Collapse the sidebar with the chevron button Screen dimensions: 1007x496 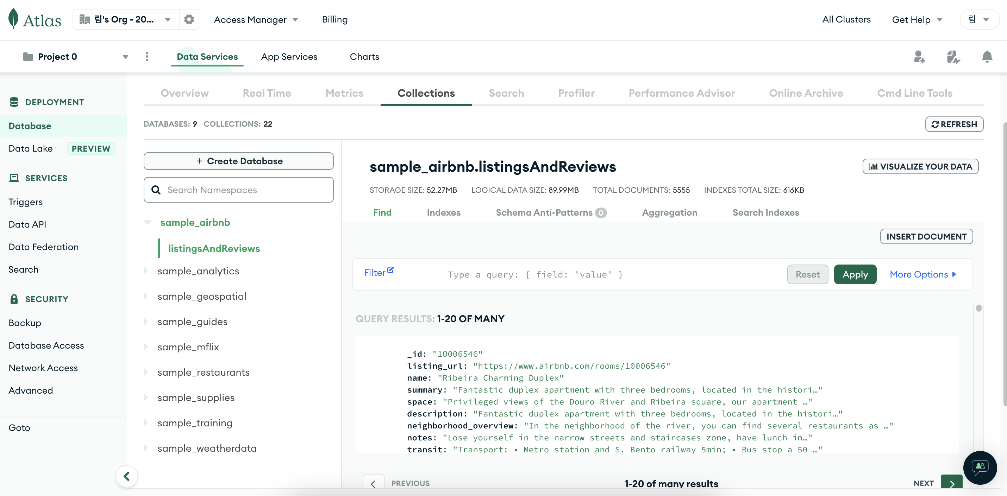[x=127, y=476]
